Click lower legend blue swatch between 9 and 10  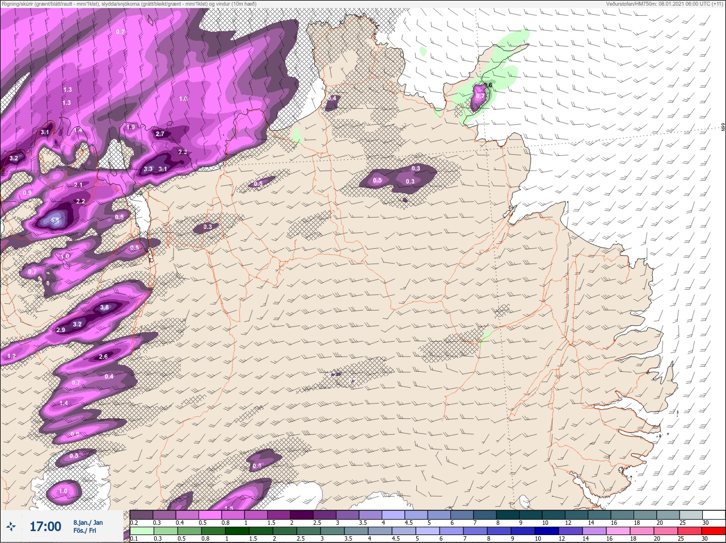tap(523, 531)
